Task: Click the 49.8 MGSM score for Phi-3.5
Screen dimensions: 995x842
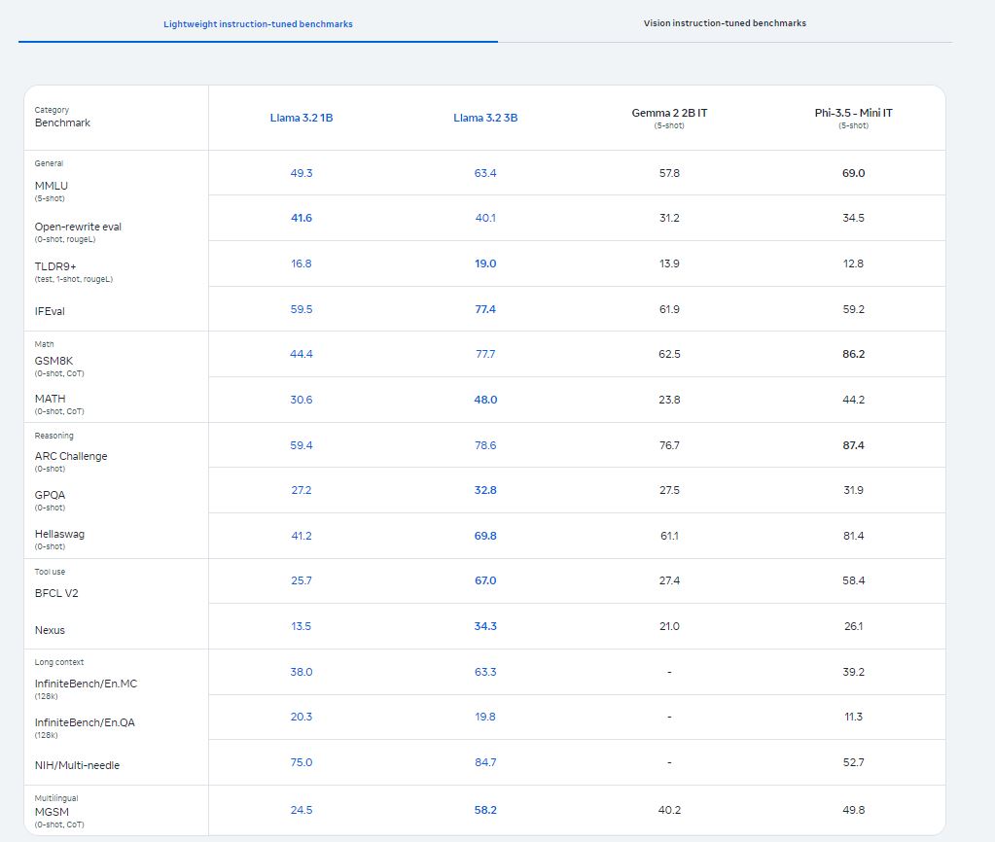Action: pos(854,810)
